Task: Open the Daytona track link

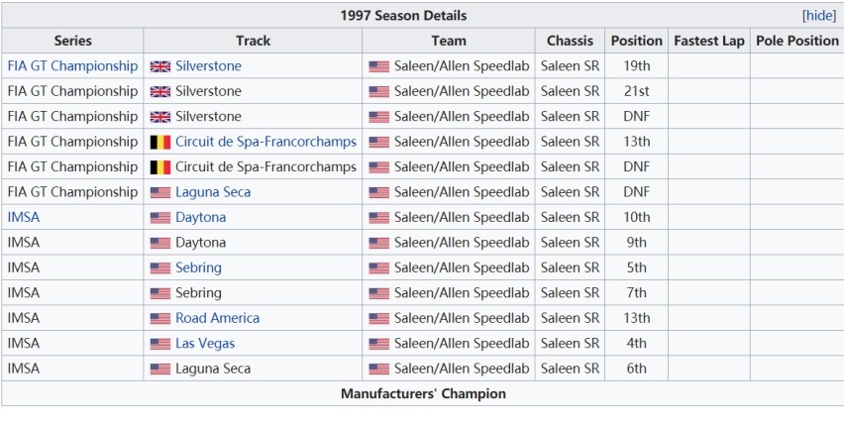Action: (200, 217)
